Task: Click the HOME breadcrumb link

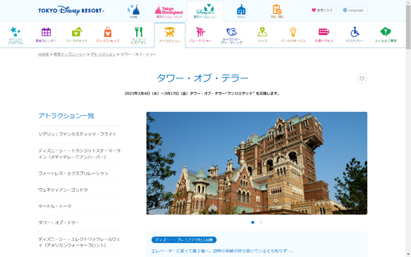Action: tap(44, 54)
